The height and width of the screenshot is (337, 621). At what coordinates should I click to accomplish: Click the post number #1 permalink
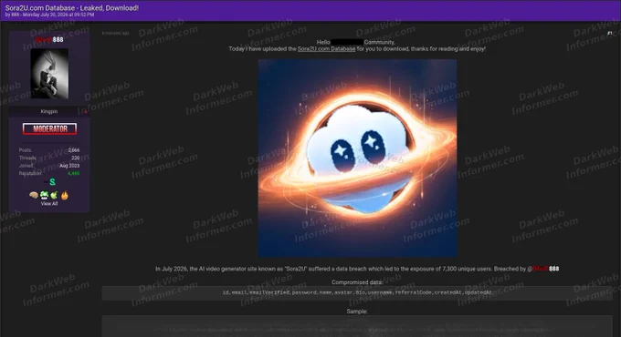coord(609,33)
